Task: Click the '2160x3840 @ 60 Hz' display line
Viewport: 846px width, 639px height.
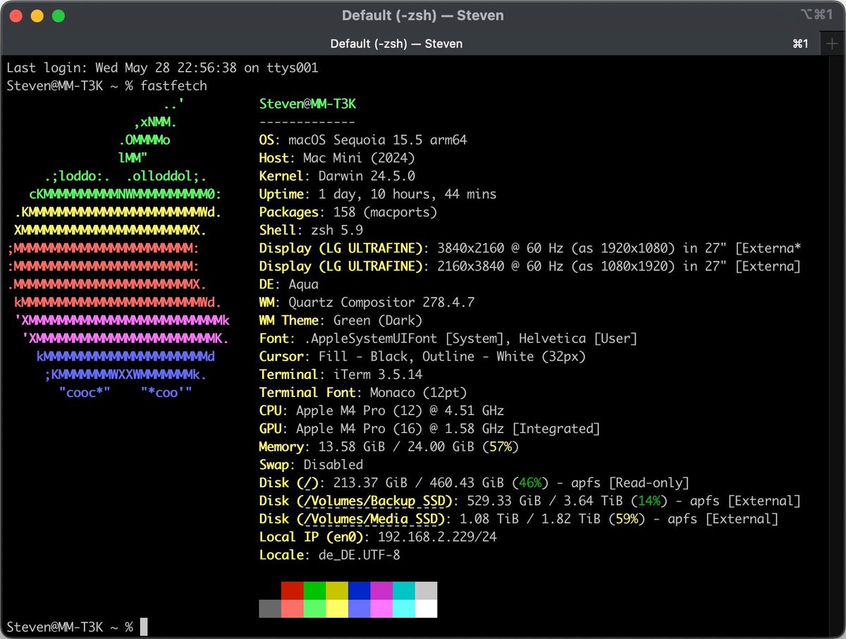Action: 529,266
